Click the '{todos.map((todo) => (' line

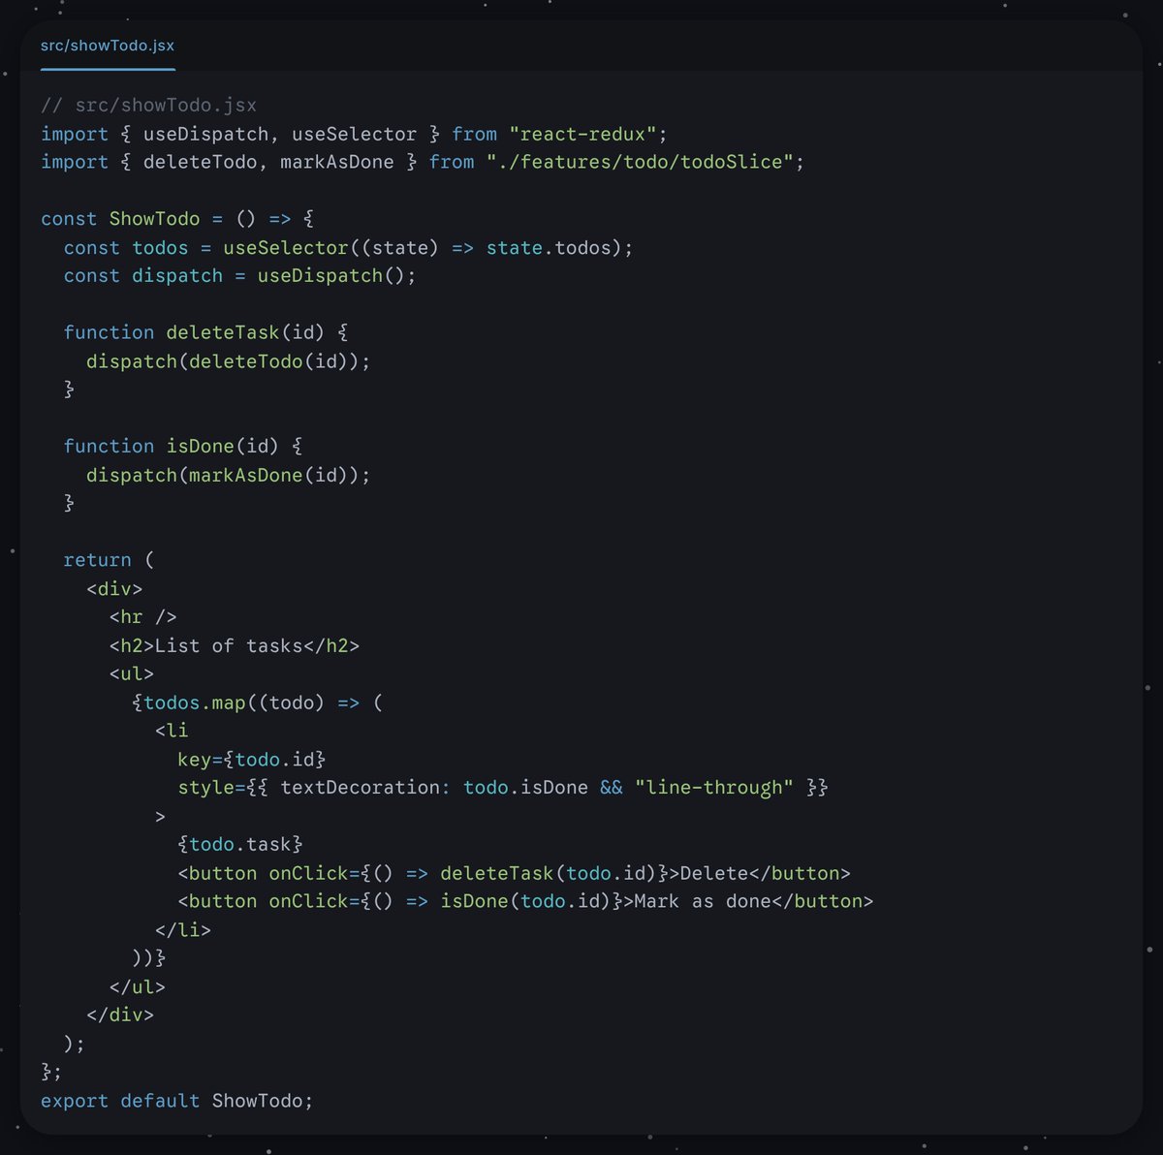[258, 702]
